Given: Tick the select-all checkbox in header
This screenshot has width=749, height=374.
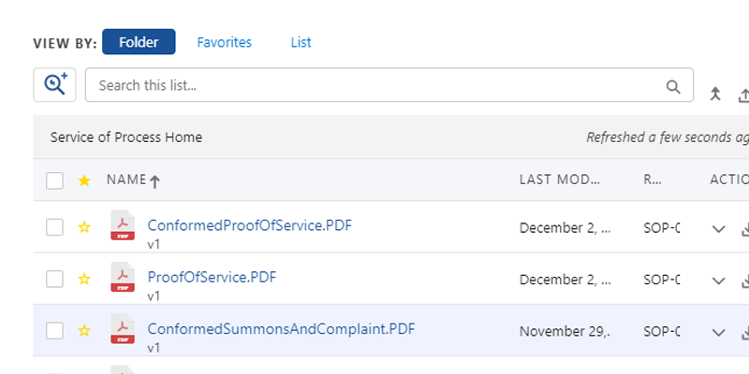Looking at the screenshot, I should click(55, 180).
